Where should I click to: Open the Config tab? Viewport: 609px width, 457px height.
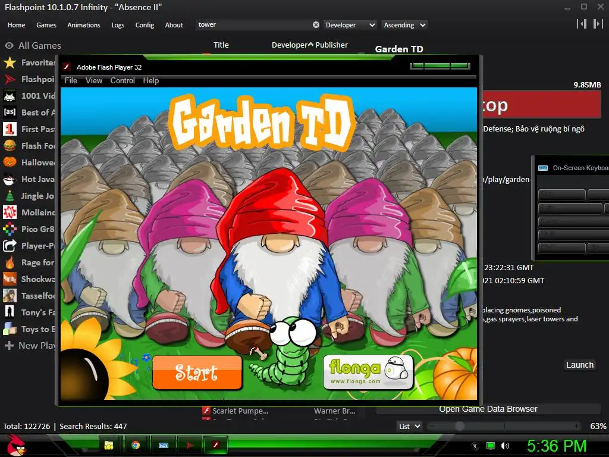[145, 25]
